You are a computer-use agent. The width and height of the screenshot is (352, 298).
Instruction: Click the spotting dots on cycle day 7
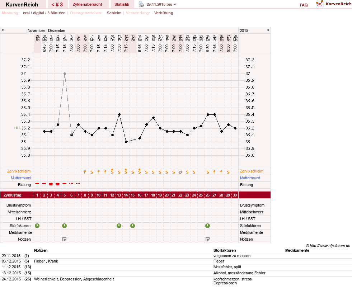78,184
